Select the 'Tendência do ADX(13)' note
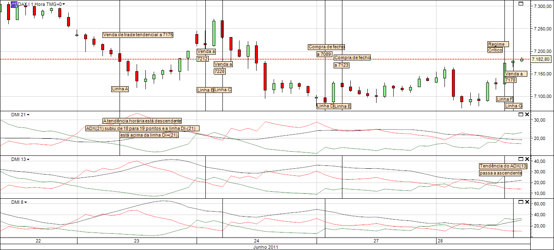The width and height of the screenshot is (554, 250). coord(503,166)
